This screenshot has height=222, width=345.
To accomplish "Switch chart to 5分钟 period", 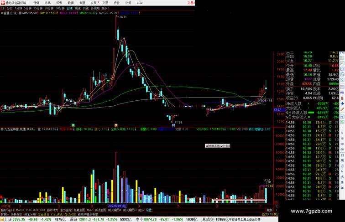I will point(28,8).
